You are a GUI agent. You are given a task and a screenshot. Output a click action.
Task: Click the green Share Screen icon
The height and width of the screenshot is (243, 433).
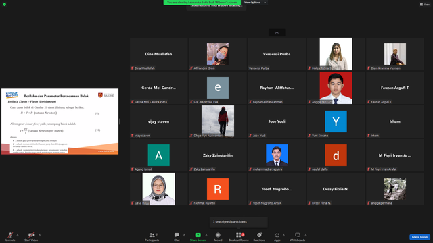click(x=198, y=235)
